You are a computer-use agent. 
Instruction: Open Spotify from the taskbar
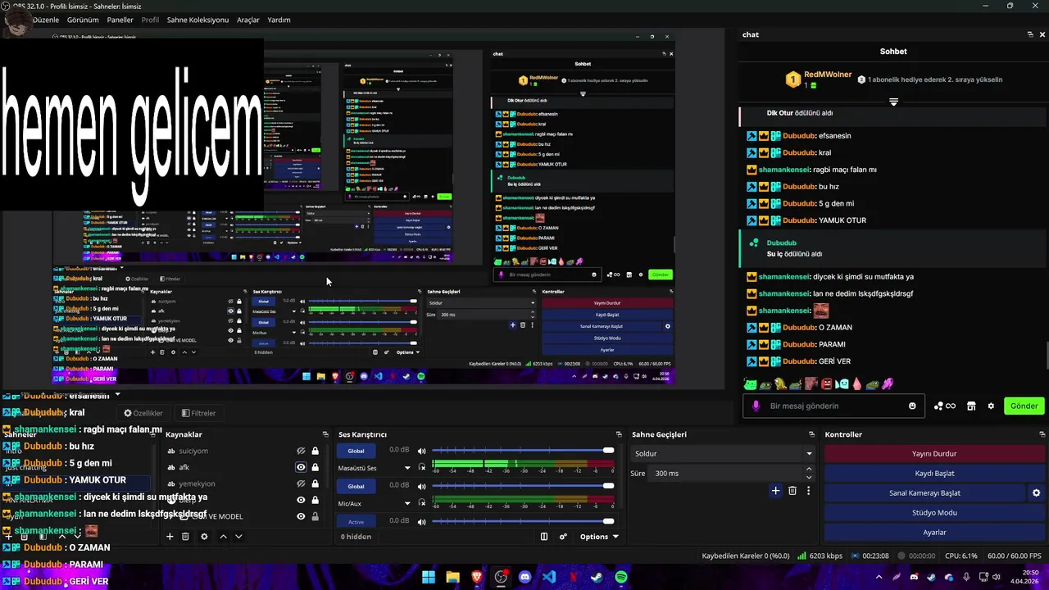point(621,577)
